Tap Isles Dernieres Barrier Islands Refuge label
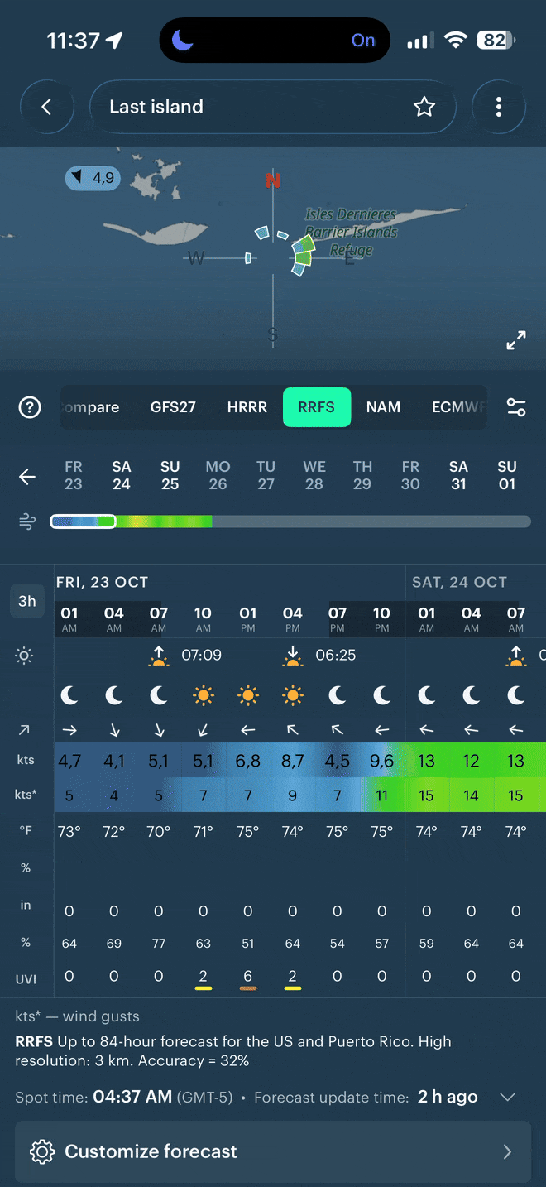546x1187 pixels. (x=351, y=232)
